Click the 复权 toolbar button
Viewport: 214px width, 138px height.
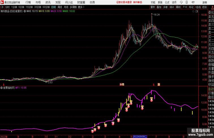click(153, 7)
